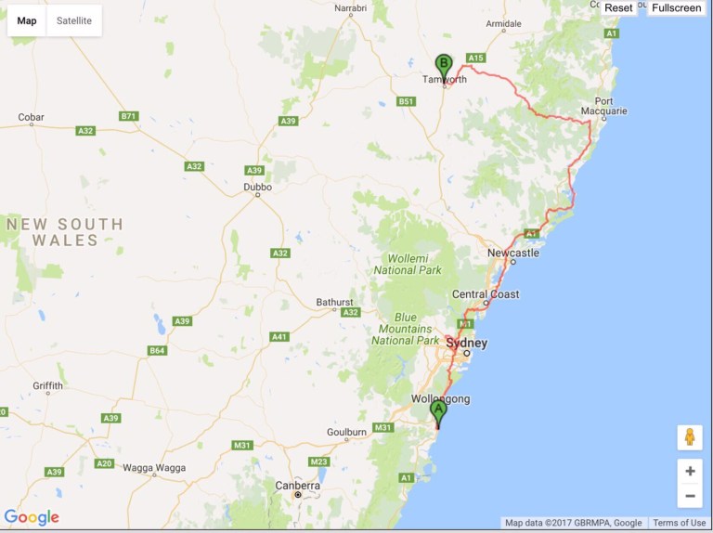713x533 pixels.
Task: Switch to the Satellite view tab
Action: pyautogui.click(x=74, y=20)
